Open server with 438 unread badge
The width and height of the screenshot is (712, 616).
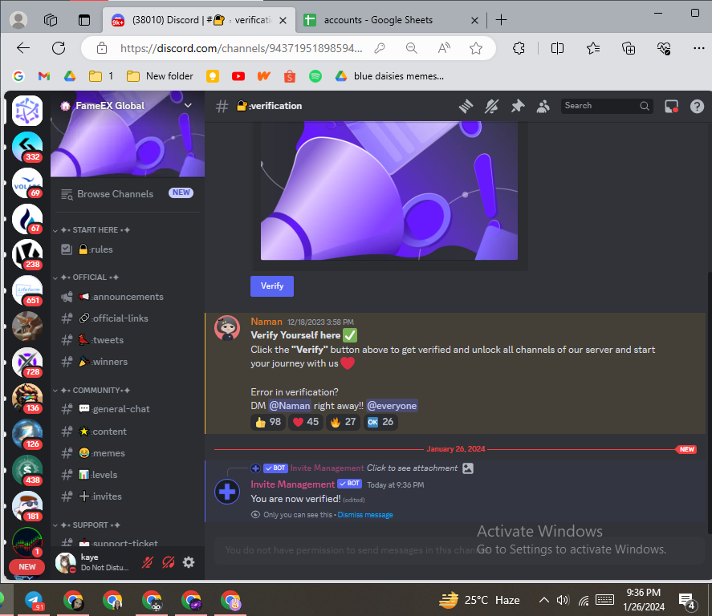pyautogui.click(x=27, y=470)
